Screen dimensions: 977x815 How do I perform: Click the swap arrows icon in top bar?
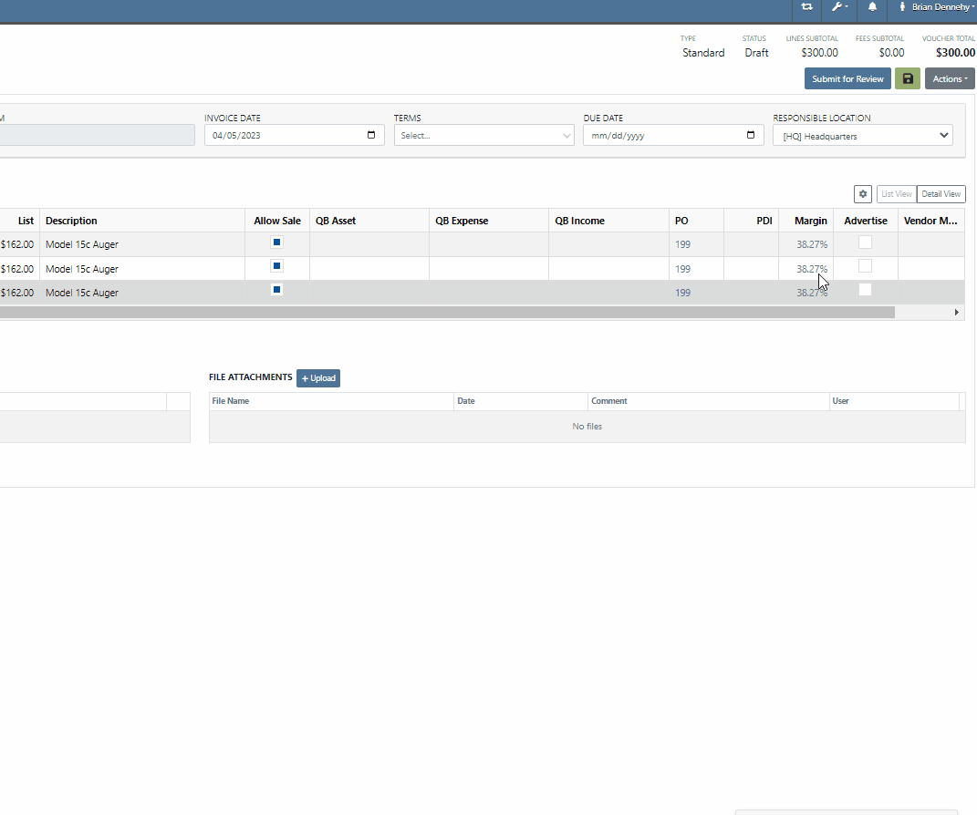[x=807, y=7]
